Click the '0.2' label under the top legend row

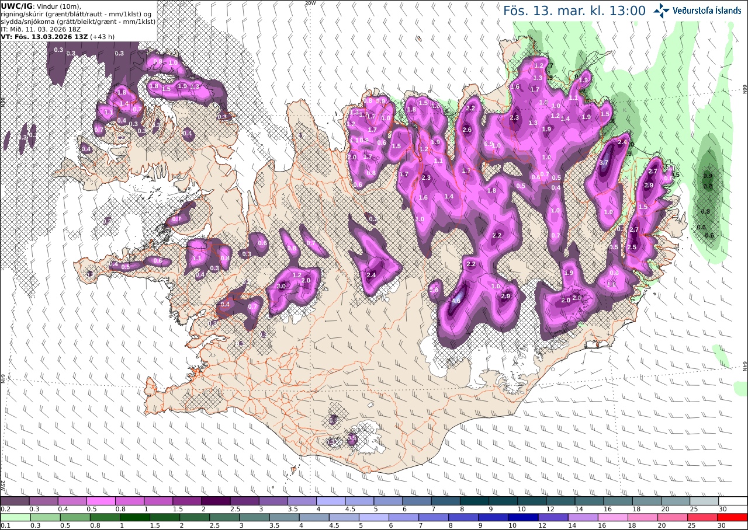[x=5, y=509]
